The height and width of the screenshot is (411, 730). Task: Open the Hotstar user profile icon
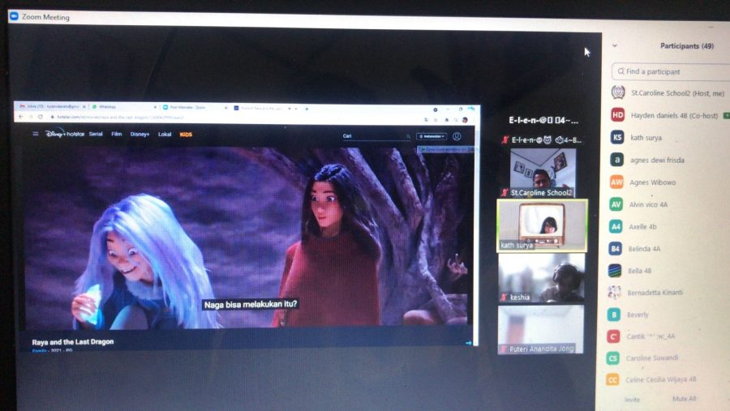(457, 136)
